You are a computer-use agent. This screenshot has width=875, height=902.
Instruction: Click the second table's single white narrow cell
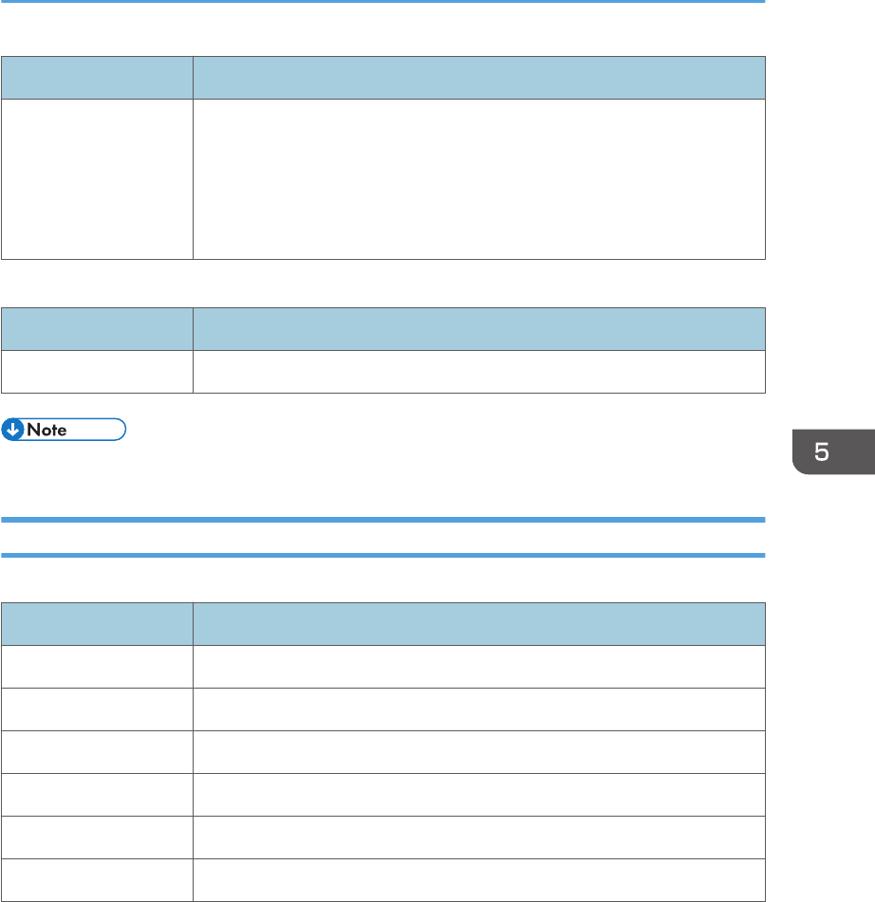97,372
